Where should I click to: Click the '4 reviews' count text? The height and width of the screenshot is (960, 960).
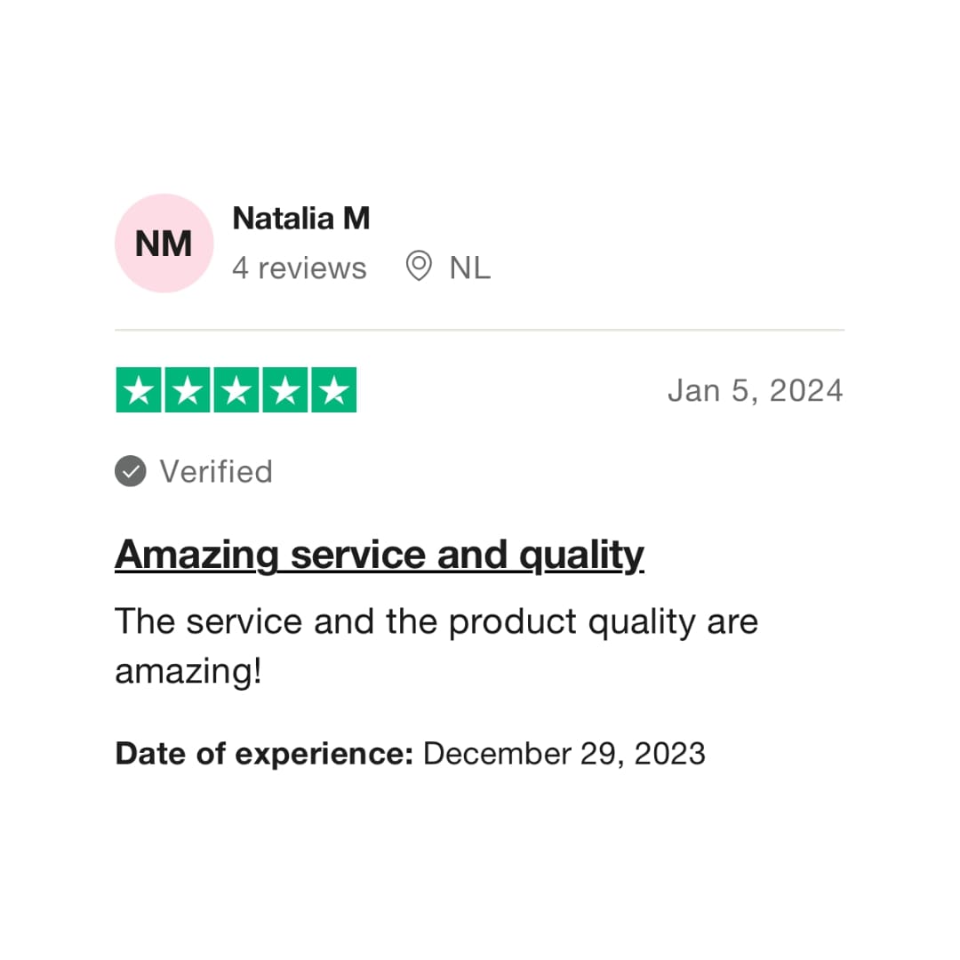(x=299, y=268)
